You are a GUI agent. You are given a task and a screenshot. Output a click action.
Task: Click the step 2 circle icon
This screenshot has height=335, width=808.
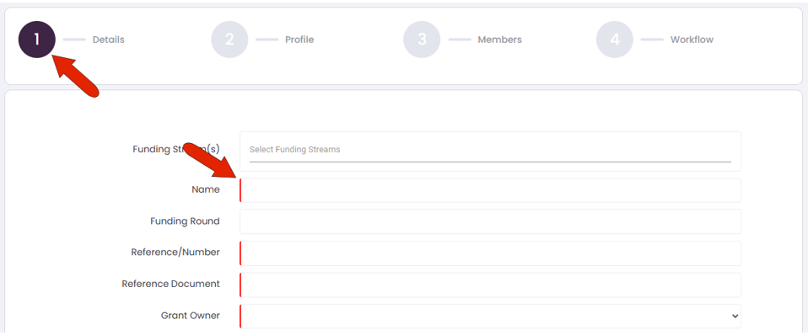click(x=229, y=40)
